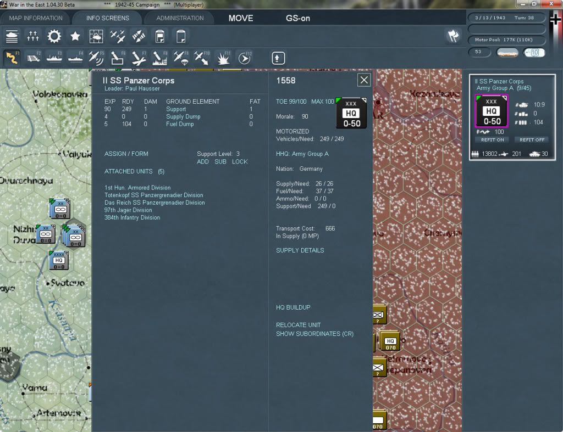Screen dimensions: 563x432
Task: Open the ASSIGN / FORM link
Action: [126, 154]
